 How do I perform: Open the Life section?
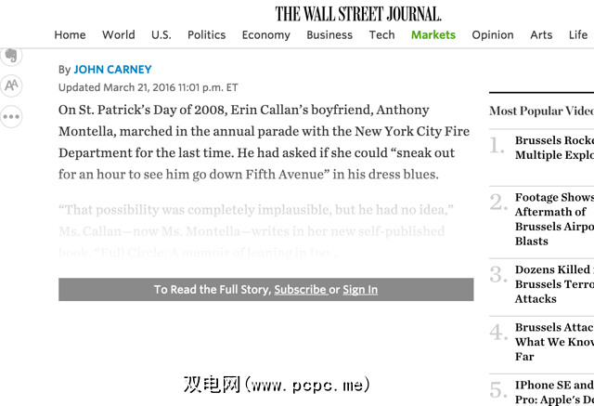coord(578,35)
